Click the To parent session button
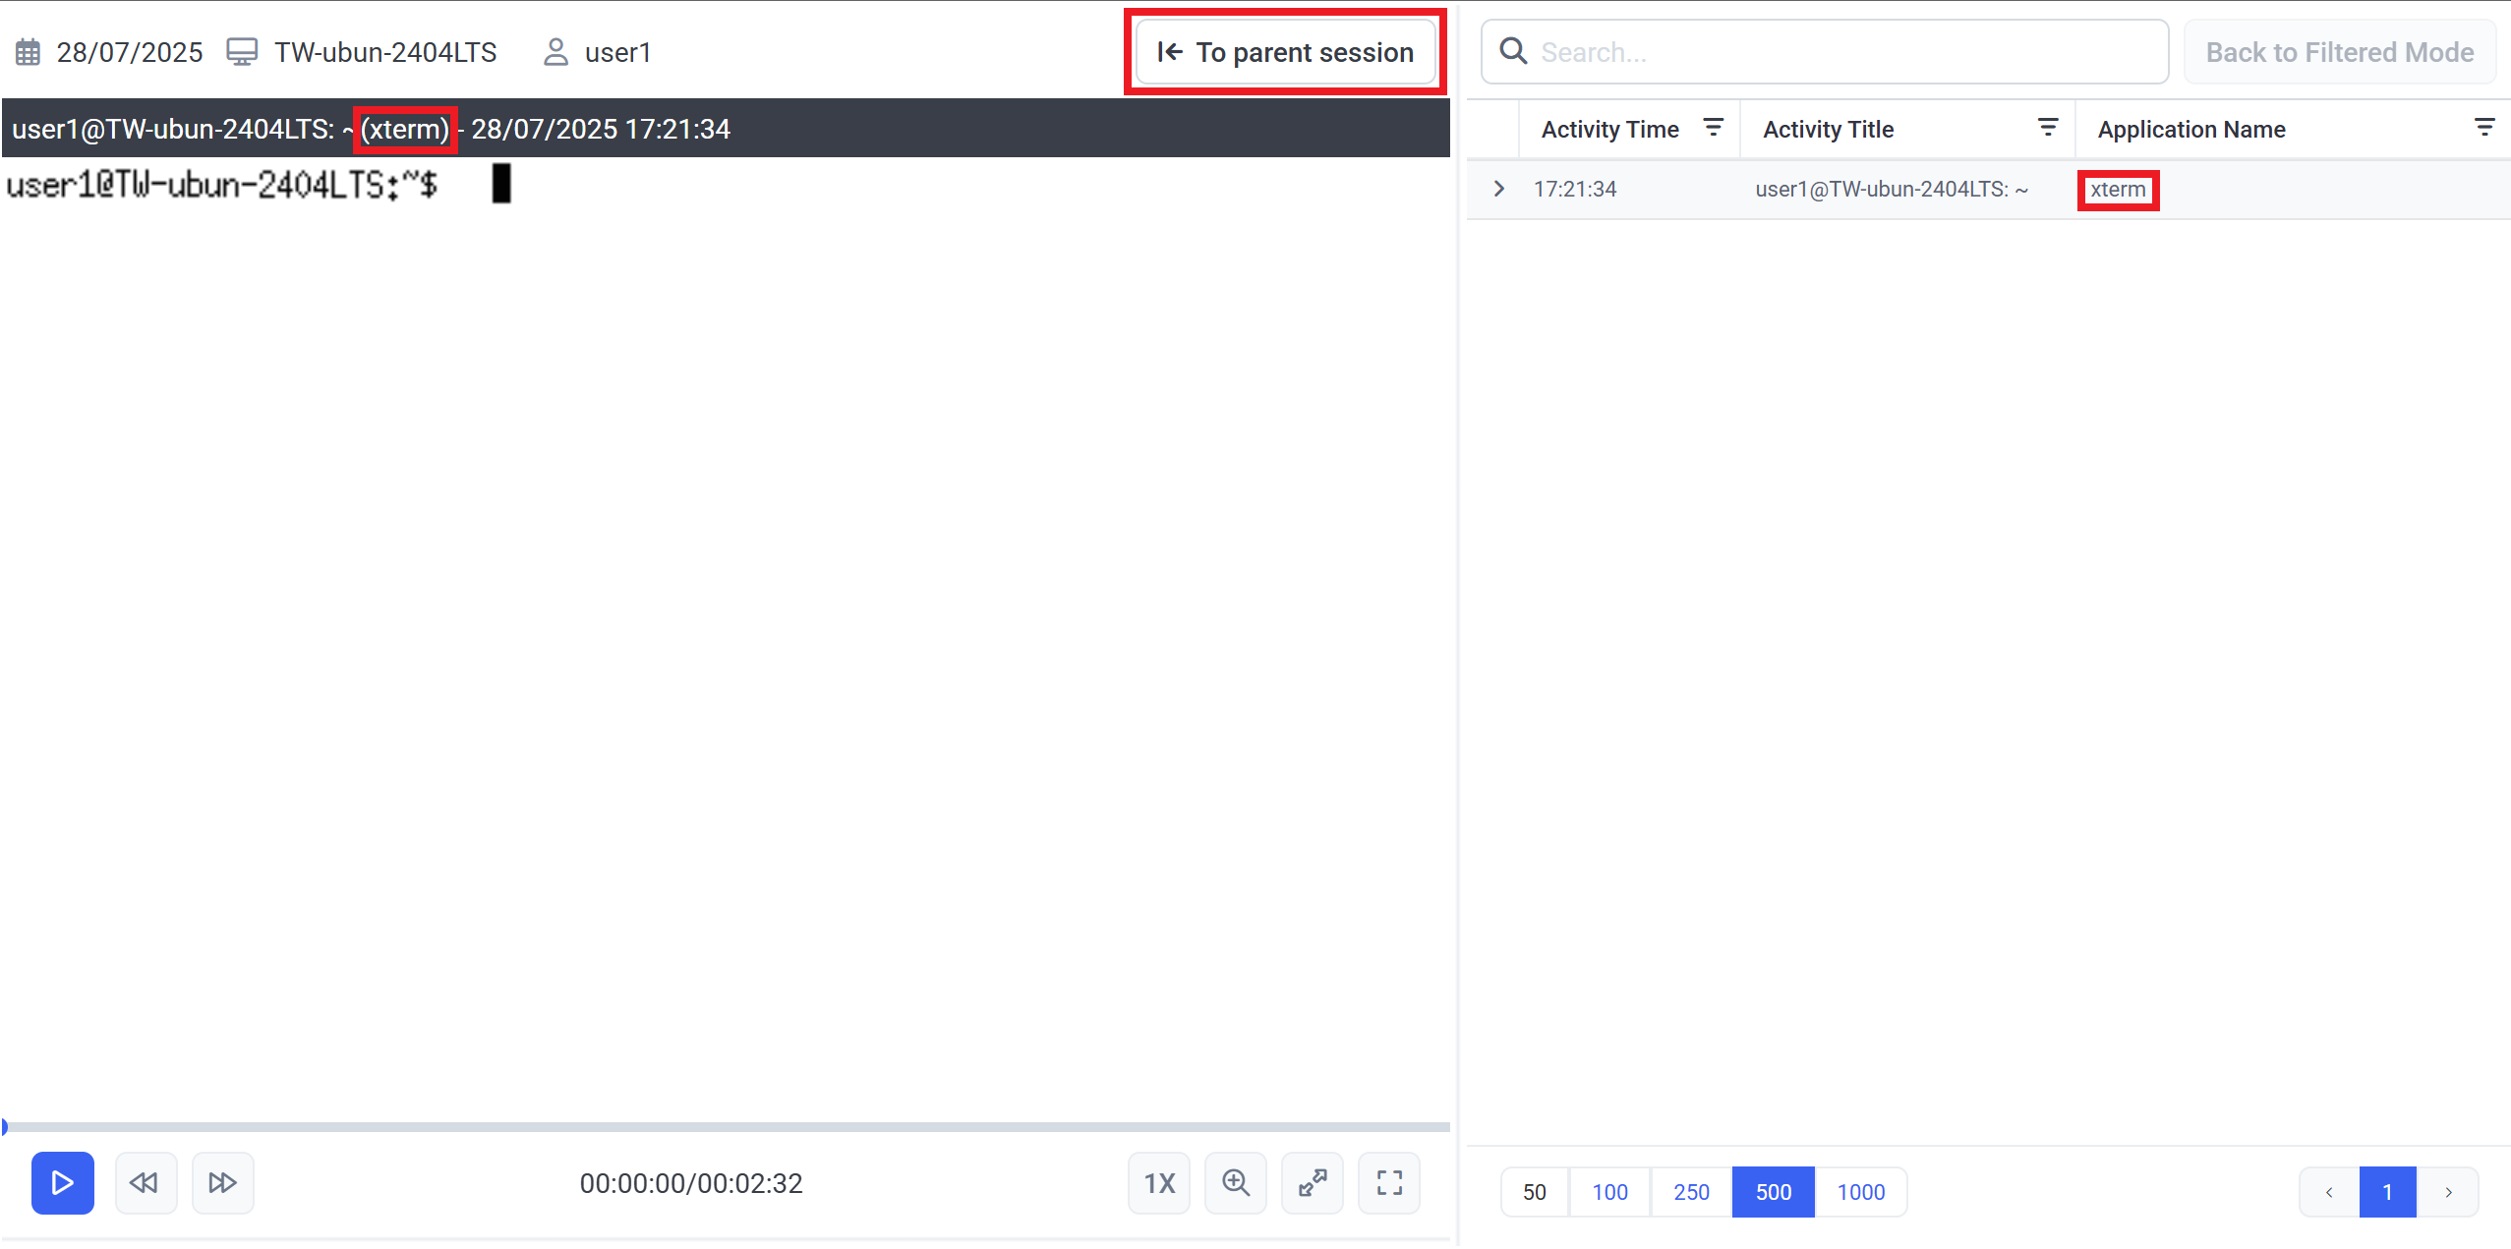Image resolution: width=2511 pixels, height=1249 pixels. pyautogui.click(x=1285, y=52)
